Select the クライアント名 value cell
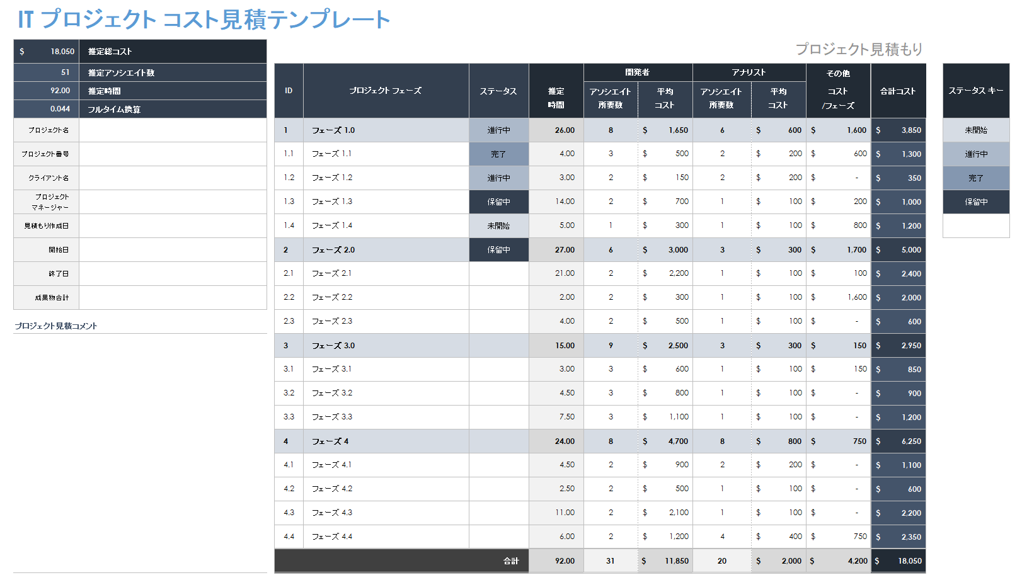Viewport: 1022px width, 580px height. tap(173, 178)
